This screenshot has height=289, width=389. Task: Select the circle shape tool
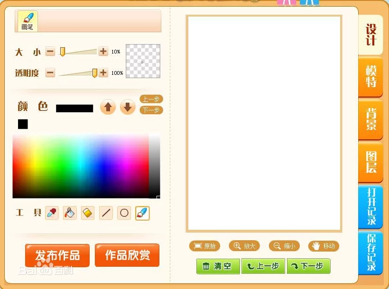coord(124,213)
